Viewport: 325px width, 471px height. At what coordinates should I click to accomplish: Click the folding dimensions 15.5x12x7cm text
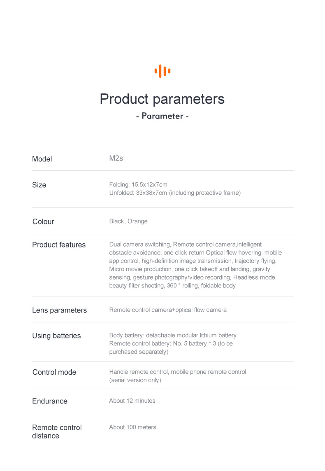click(x=138, y=184)
